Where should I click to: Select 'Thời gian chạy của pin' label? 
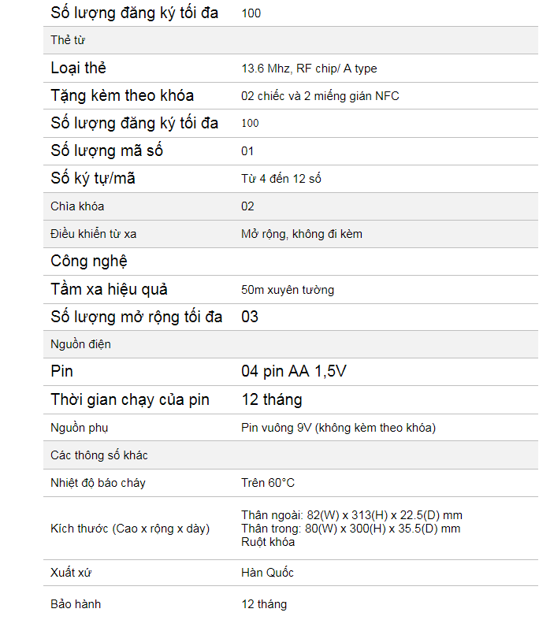(129, 399)
